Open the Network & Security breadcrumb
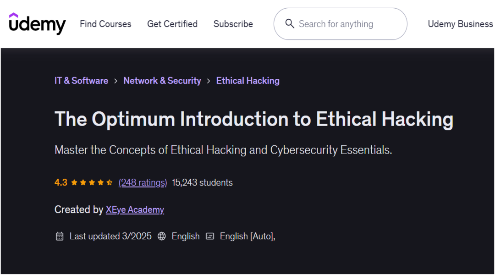Viewport: 495px width, 275px height. coord(162,81)
